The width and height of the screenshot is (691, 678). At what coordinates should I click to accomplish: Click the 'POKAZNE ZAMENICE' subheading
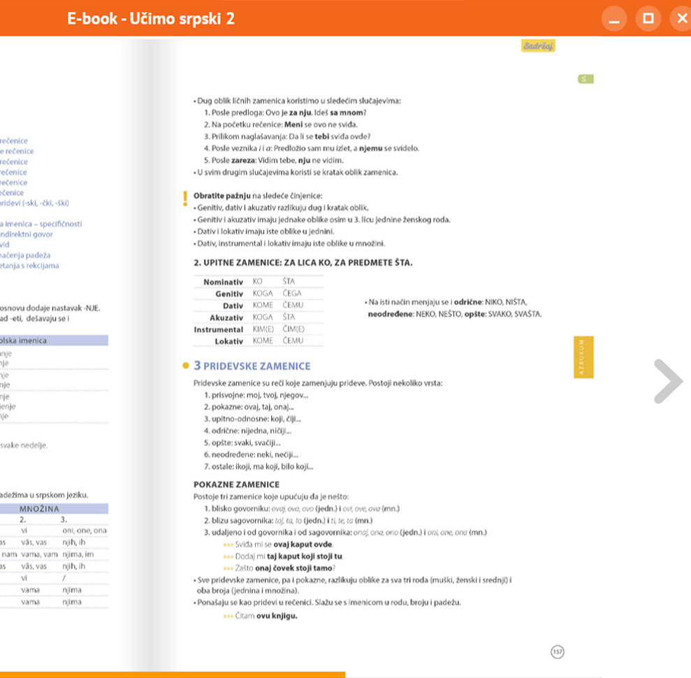(x=236, y=484)
